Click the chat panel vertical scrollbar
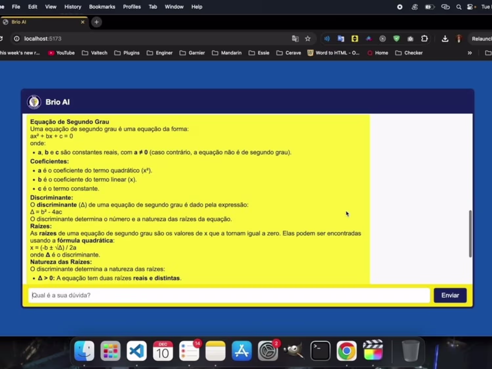Image resolution: width=492 pixels, height=369 pixels. [x=470, y=234]
